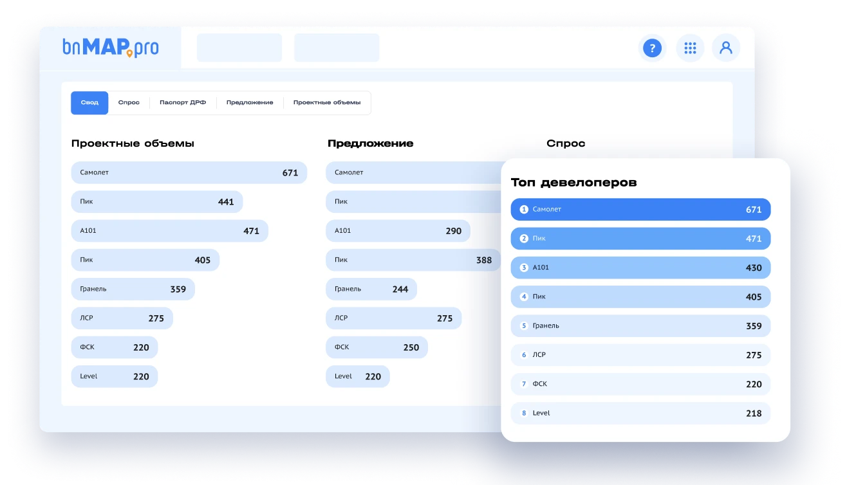Screen dimensions: 847x485
Task: Click the Проектные объемы section heading
Action: (133, 143)
